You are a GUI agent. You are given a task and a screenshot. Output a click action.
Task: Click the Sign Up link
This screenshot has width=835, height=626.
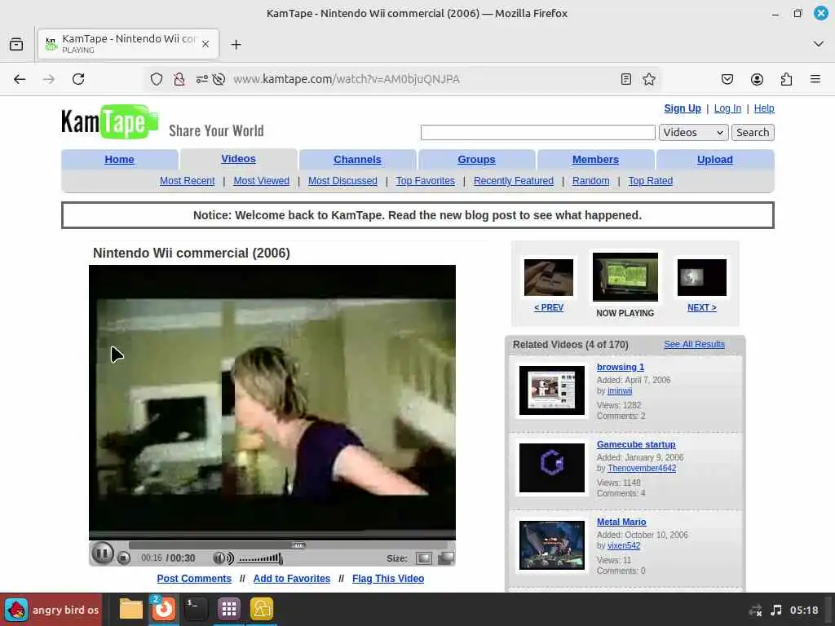pyautogui.click(x=683, y=108)
